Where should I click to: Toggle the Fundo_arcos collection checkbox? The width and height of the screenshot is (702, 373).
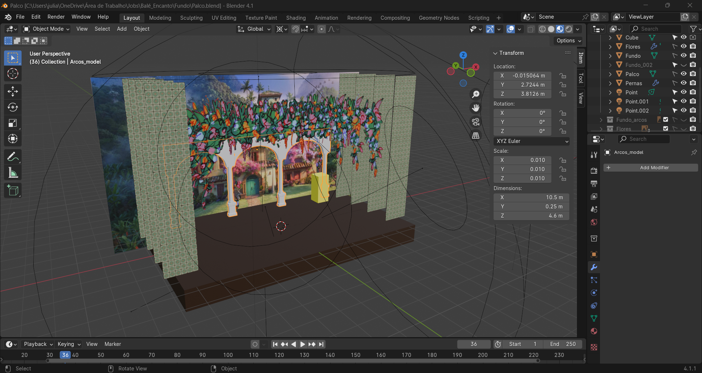[665, 120]
